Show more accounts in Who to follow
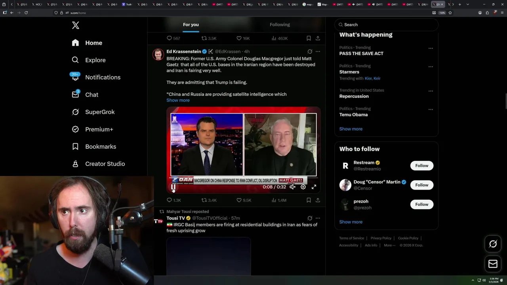This screenshot has width=507, height=285. tap(351, 222)
